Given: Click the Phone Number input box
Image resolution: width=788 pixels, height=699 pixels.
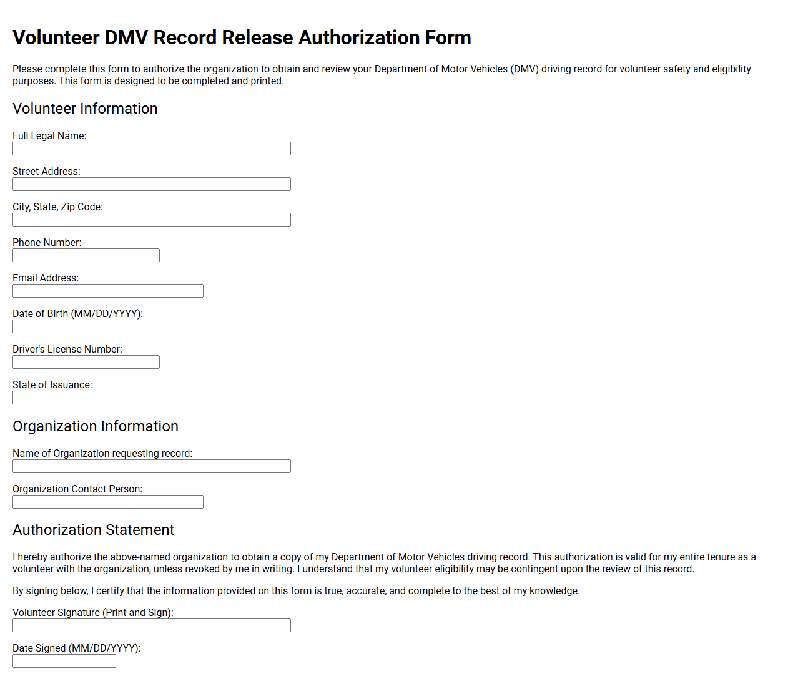Looking at the screenshot, I should click(x=86, y=255).
